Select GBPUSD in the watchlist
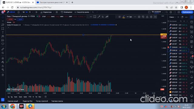Viewport: 194px width, 109px height. pos(178,79)
